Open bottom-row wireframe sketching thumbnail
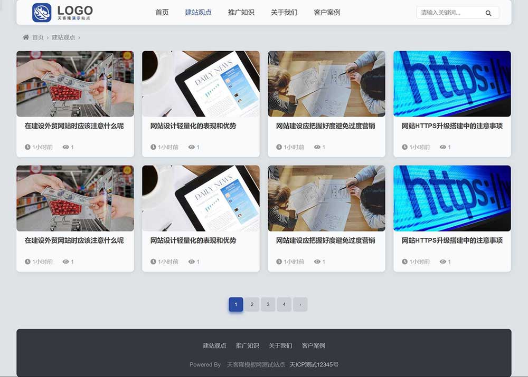This screenshot has height=377, width=528. (326, 198)
